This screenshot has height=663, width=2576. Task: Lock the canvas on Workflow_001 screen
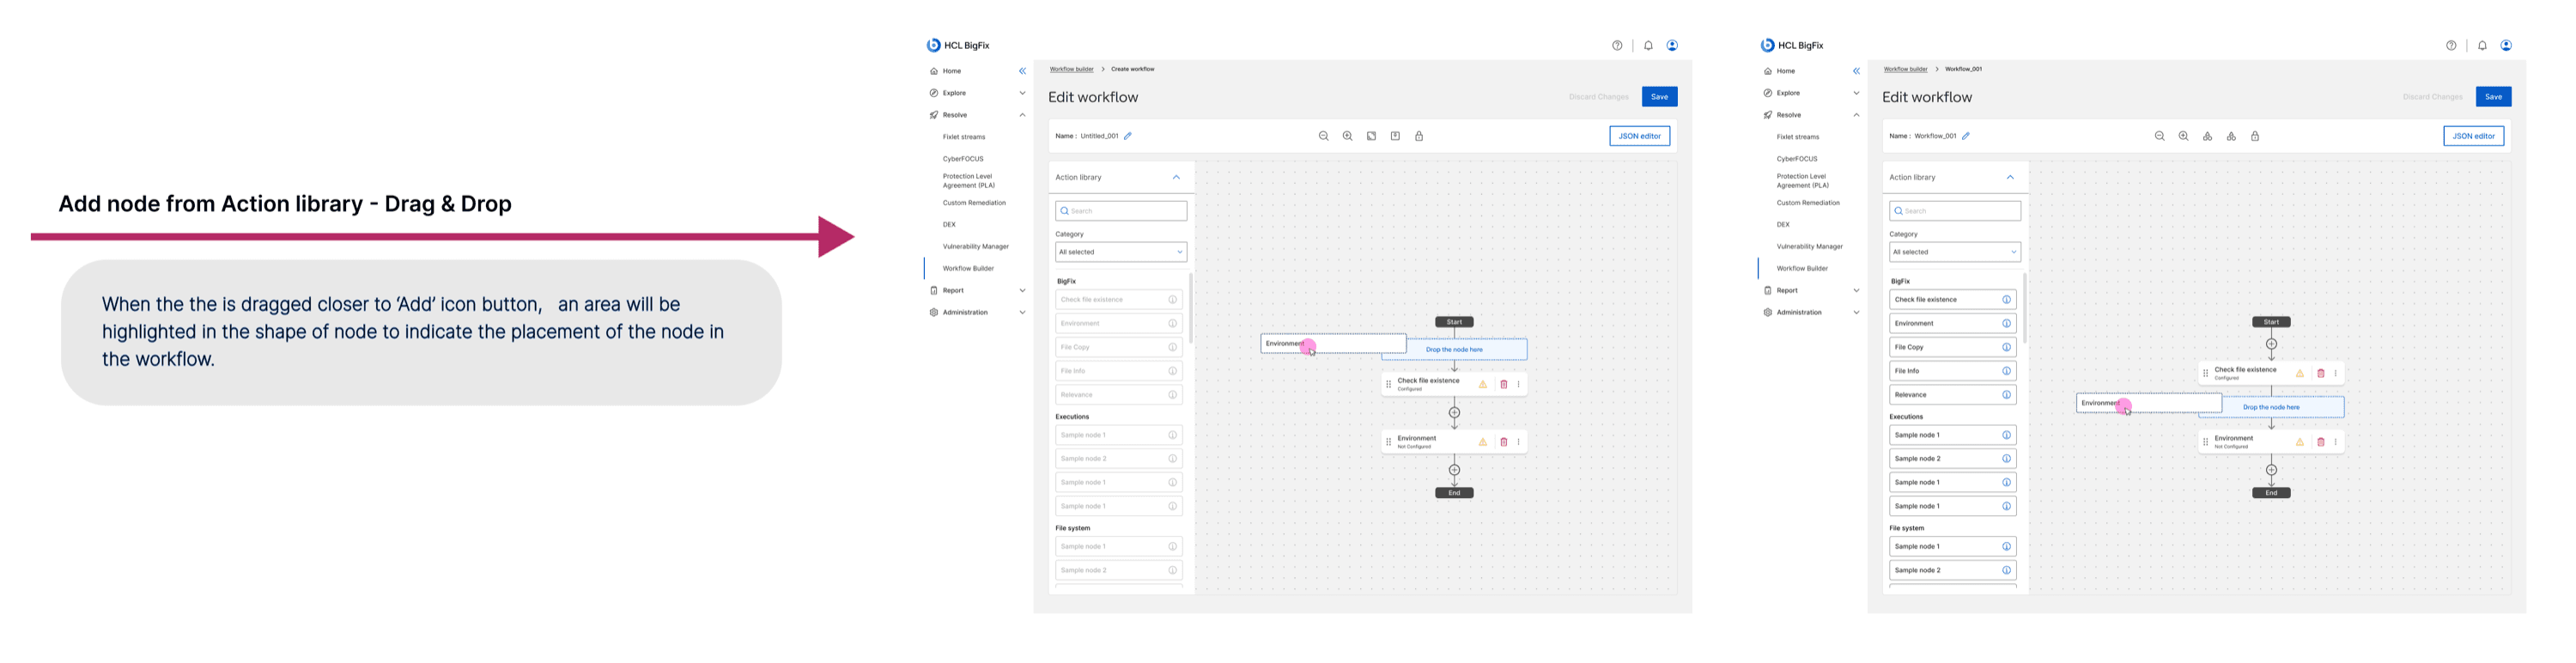(2255, 136)
